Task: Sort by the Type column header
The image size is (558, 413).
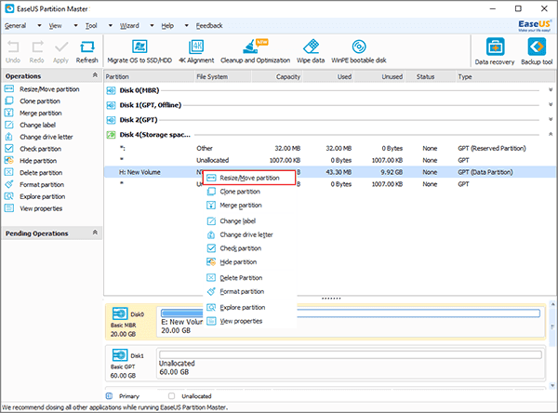Action: pos(505,76)
